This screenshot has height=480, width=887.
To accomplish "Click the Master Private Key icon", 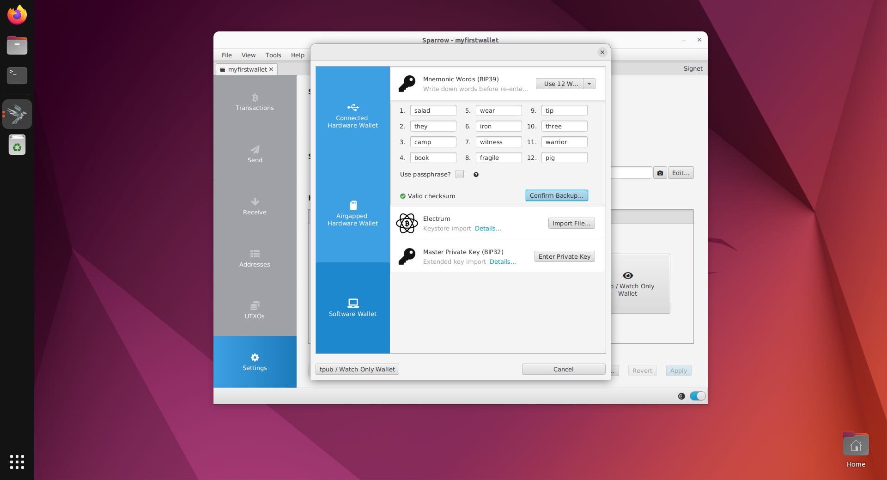I will [x=407, y=256].
